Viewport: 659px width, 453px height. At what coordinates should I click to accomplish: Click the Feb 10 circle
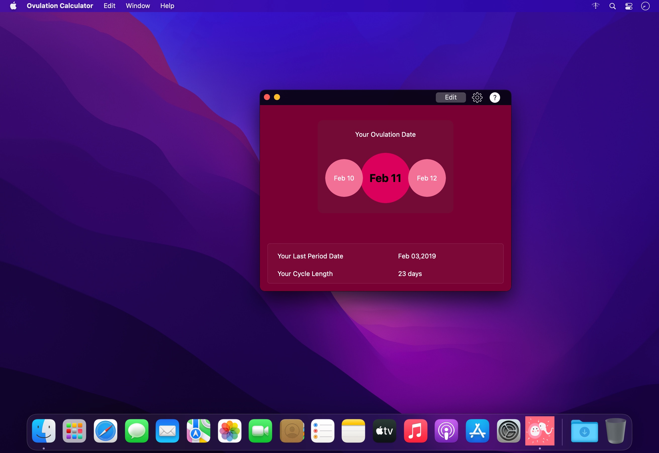click(344, 178)
